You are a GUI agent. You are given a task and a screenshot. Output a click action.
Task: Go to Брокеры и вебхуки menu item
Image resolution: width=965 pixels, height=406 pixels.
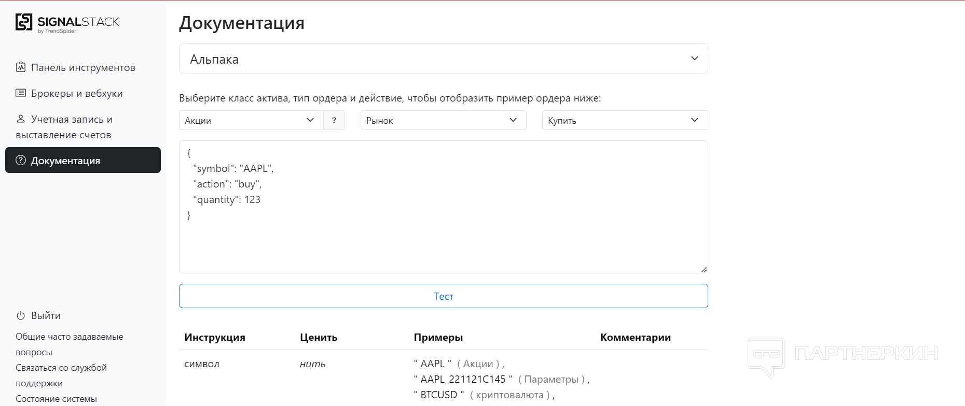pos(77,93)
